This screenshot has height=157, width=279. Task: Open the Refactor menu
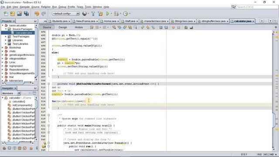pos(46,7)
